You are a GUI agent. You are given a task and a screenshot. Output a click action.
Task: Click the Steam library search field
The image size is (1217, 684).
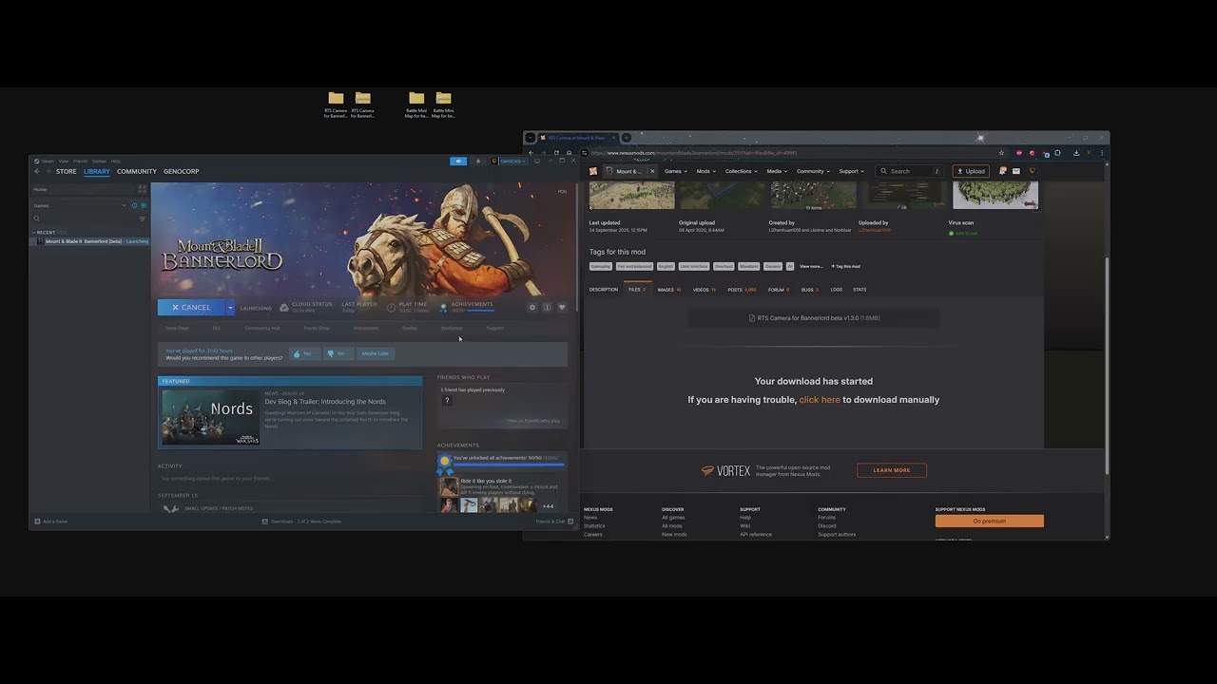point(83,218)
